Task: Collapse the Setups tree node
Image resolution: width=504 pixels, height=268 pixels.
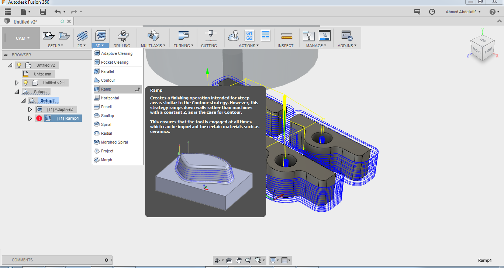Action: pos(17,92)
